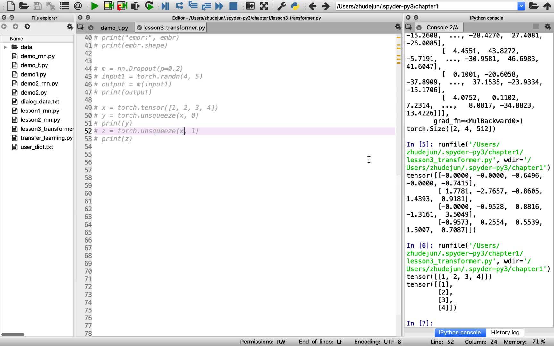The width and height of the screenshot is (554, 346).
Task: Switch to lesson3_transformer.py editor tab
Action: [174, 28]
